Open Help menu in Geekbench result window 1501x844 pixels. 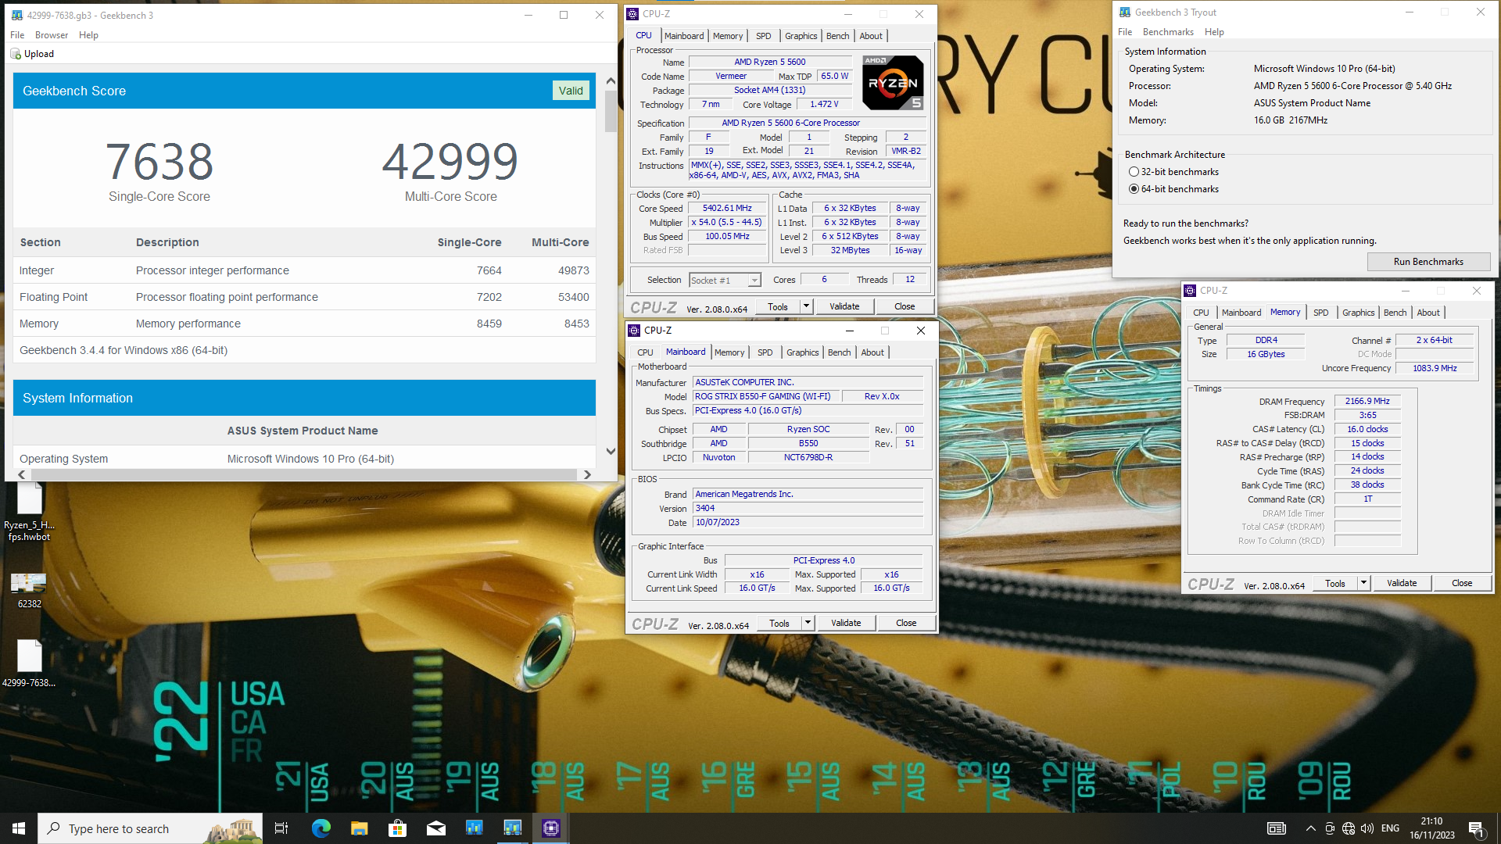coord(88,35)
